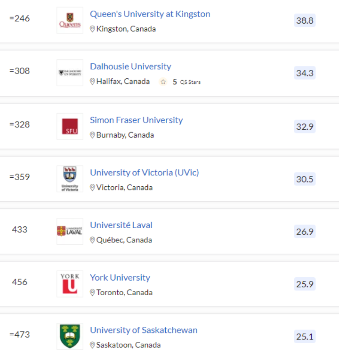Viewport: 339px width, 364px height.
Task: Click the Queen's University logo thumbnail
Action: tap(70, 20)
